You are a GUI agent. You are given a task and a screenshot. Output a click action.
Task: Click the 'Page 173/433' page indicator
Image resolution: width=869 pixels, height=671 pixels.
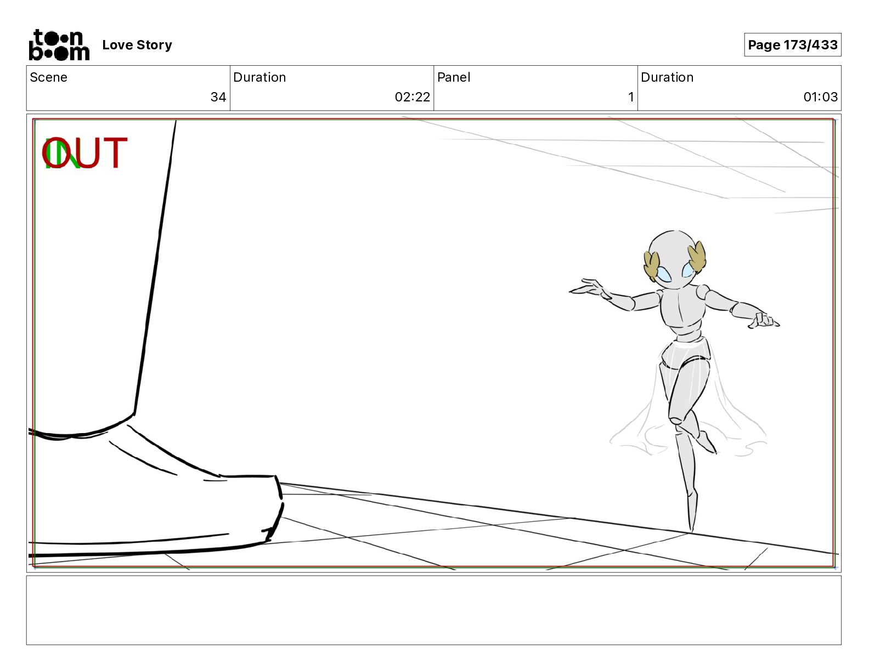(x=793, y=45)
